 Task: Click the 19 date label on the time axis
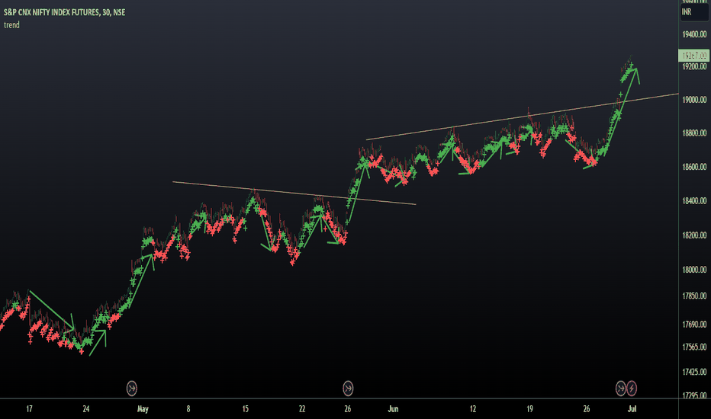click(x=529, y=409)
